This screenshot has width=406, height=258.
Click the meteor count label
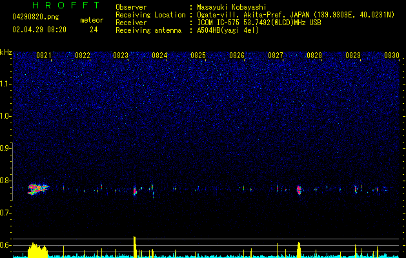click(92, 20)
